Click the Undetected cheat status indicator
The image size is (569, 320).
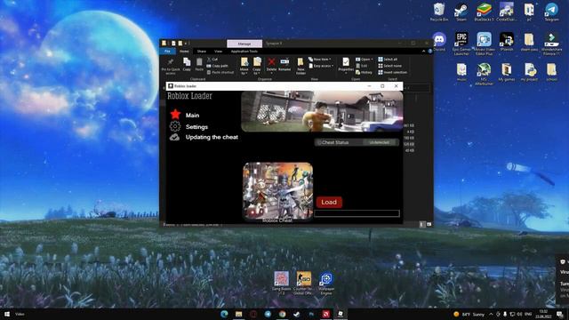380,142
